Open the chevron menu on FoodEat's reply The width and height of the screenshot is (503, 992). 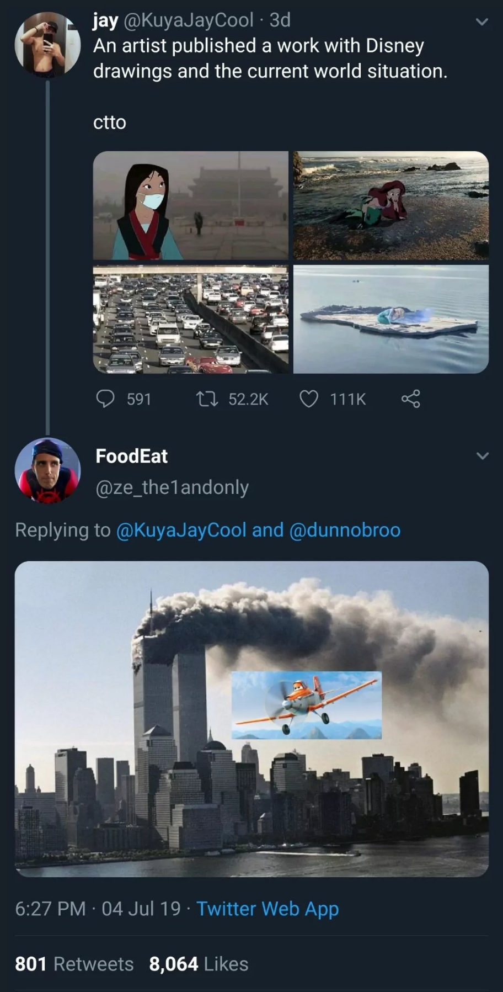[x=482, y=456]
